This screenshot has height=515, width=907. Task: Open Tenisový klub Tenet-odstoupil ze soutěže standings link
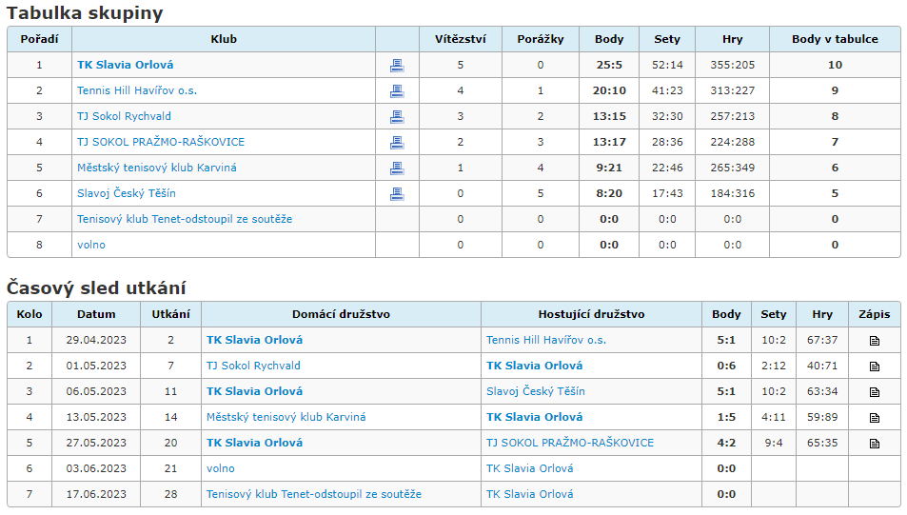[x=185, y=219]
